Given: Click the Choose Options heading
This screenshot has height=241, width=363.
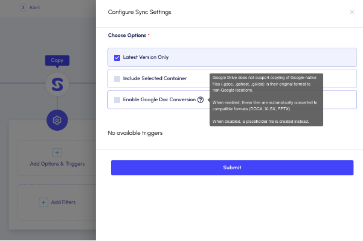Looking at the screenshot, I should [127, 36].
